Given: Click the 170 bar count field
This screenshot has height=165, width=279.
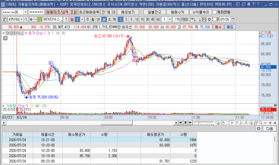Looking at the screenshot, I should point(177,19).
